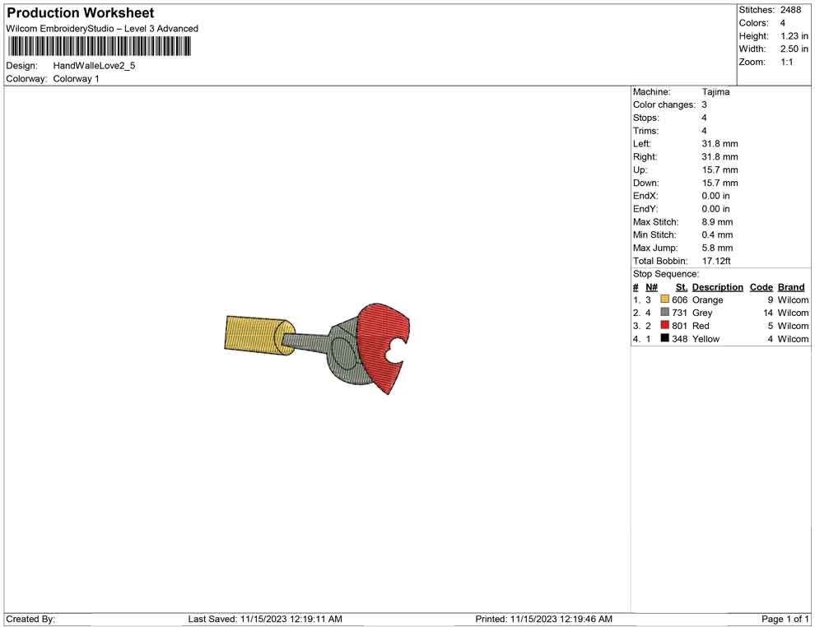Click the Up value 15.7 mm
The width and height of the screenshot is (815, 627).
720,170
